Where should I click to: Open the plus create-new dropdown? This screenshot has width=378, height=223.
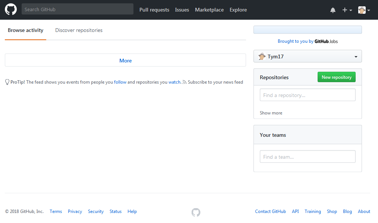[347, 10]
